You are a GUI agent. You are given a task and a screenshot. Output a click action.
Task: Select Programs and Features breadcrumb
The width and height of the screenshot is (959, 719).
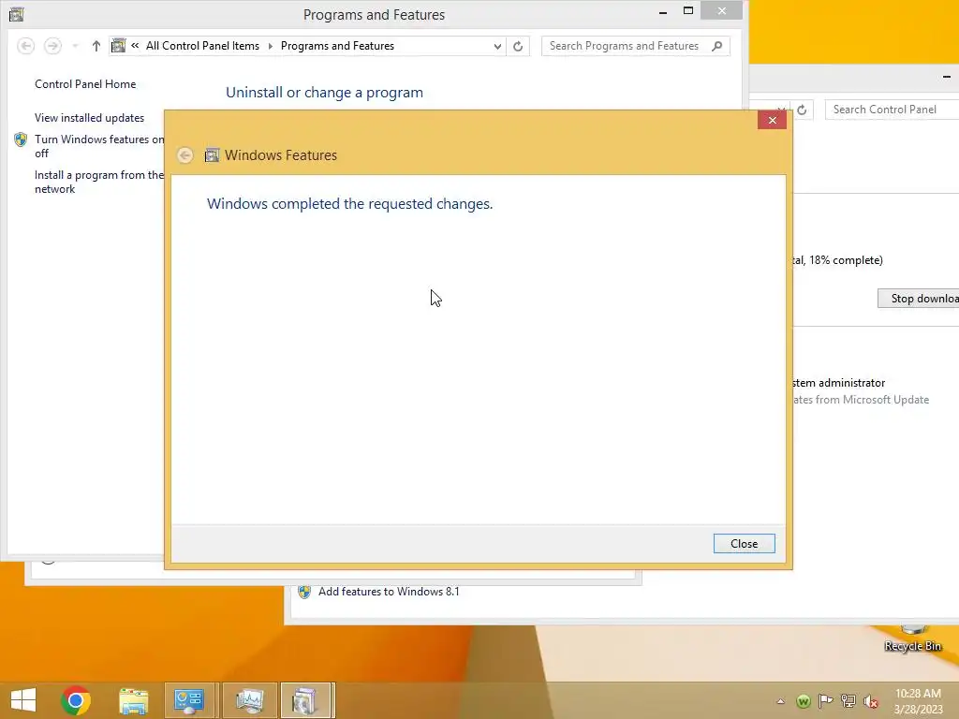tap(337, 46)
